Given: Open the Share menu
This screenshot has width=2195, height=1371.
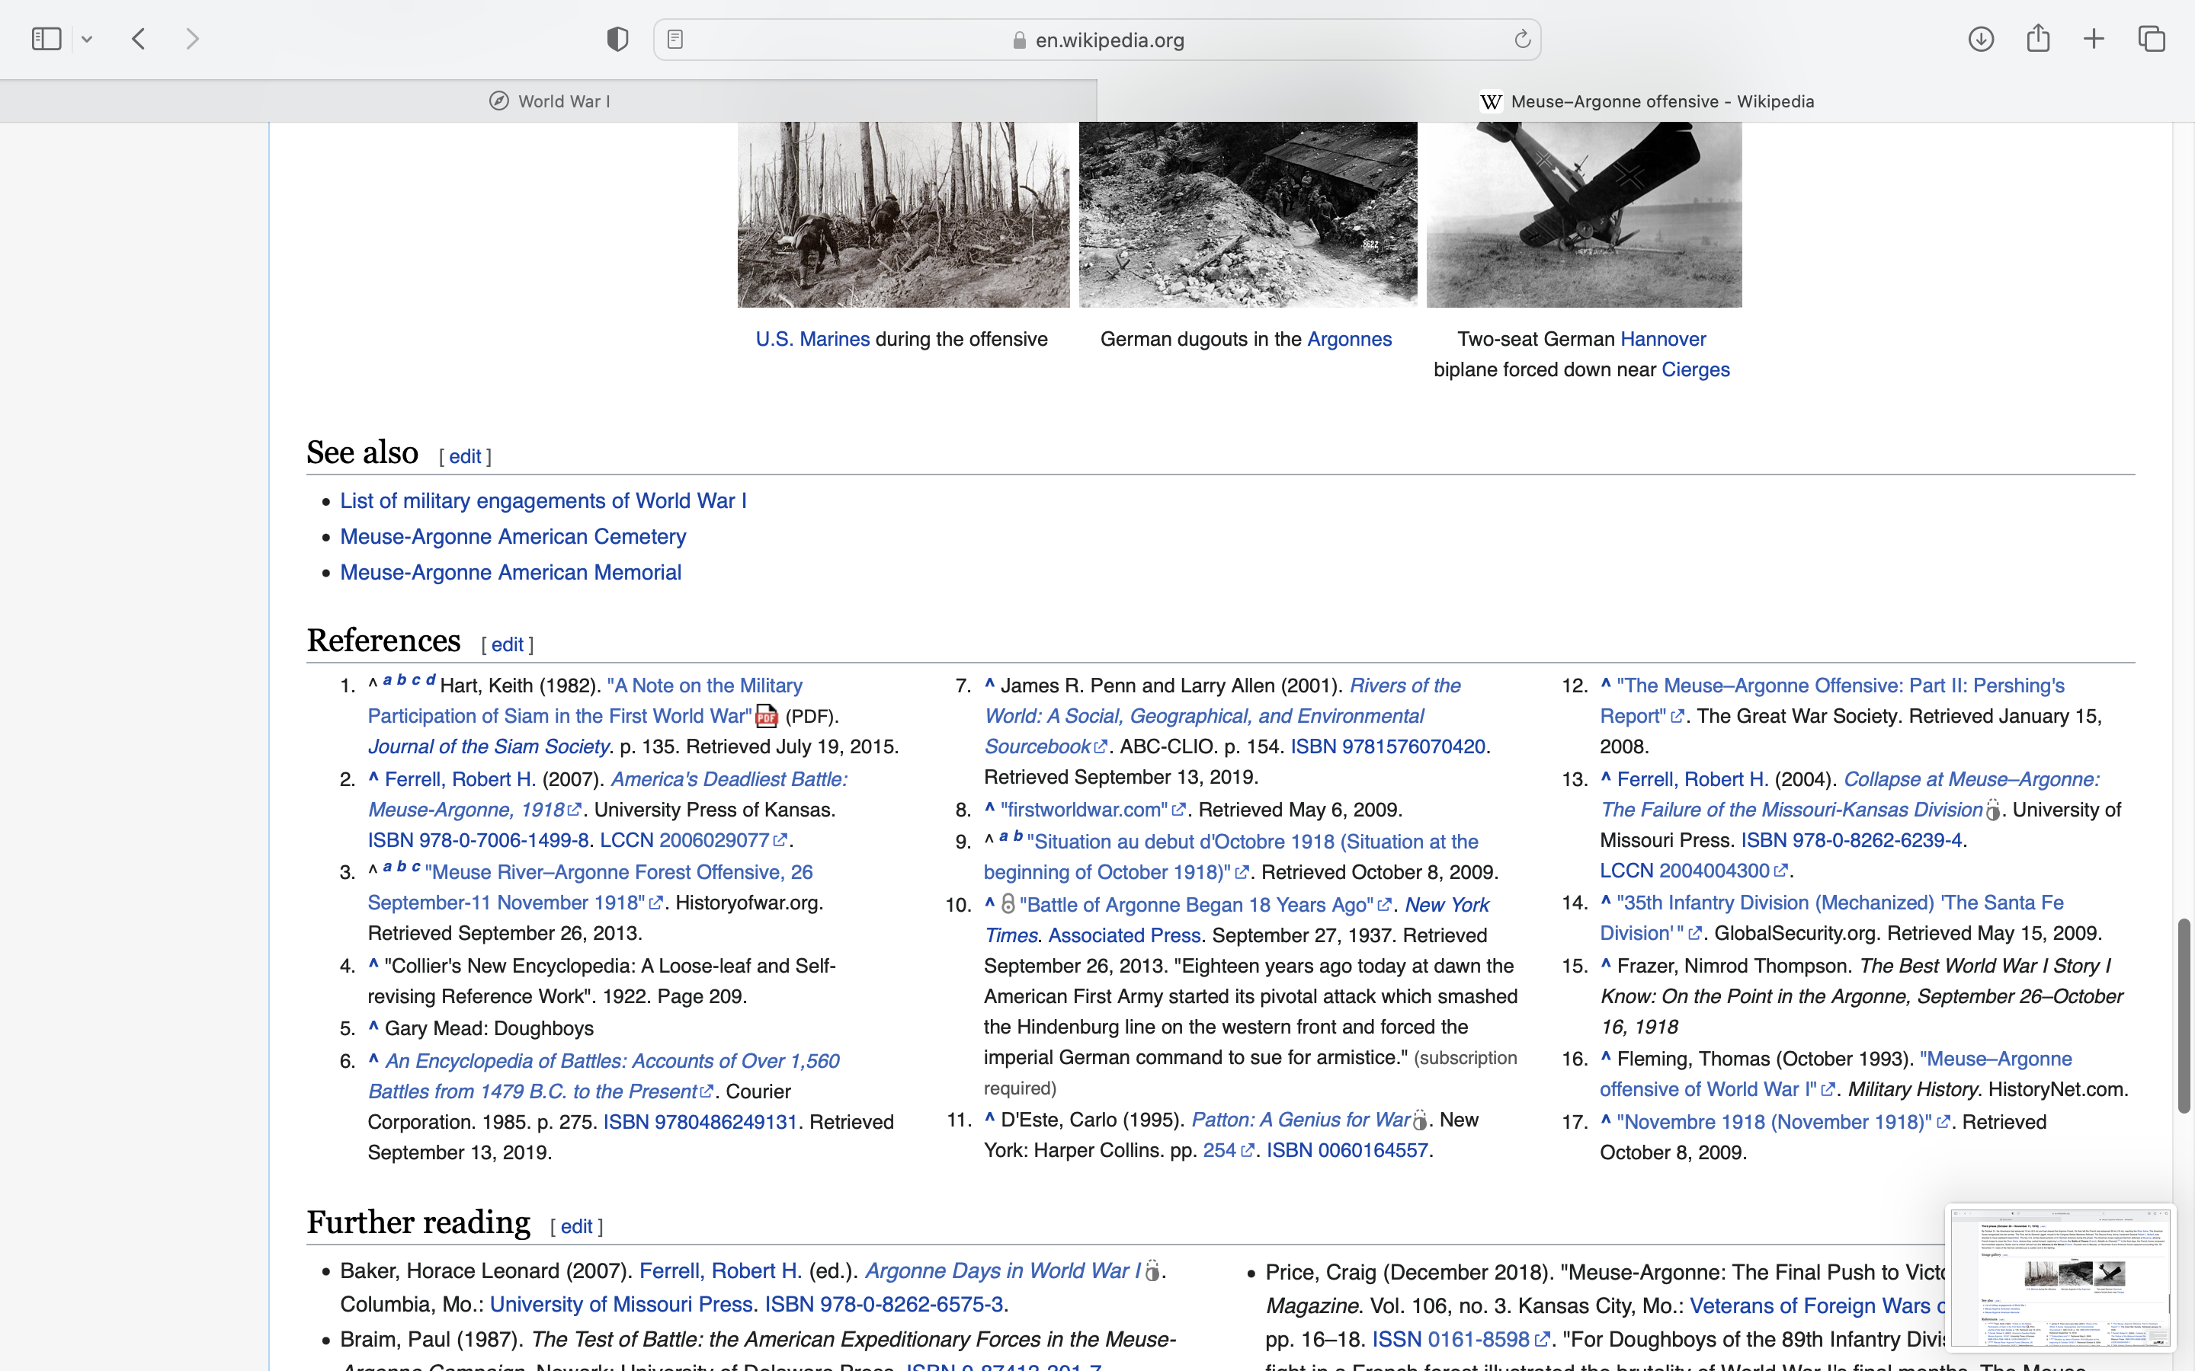Looking at the screenshot, I should [x=2038, y=39].
